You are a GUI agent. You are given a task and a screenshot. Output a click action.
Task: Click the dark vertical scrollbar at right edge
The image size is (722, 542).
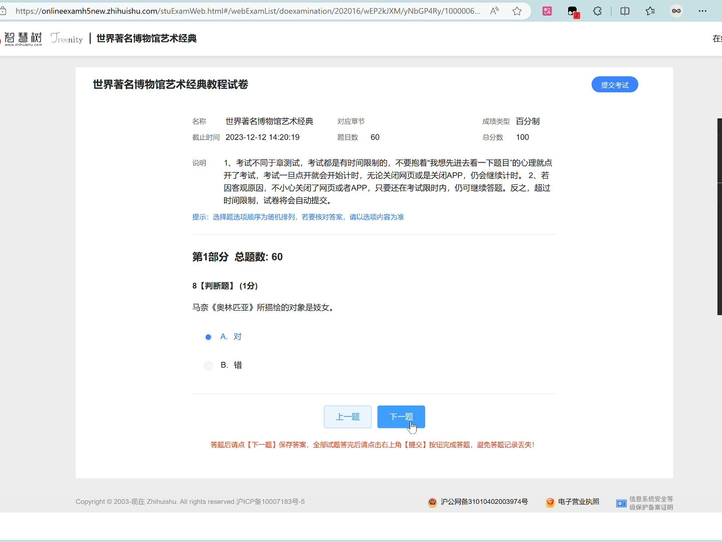click(x=719, y=217)
